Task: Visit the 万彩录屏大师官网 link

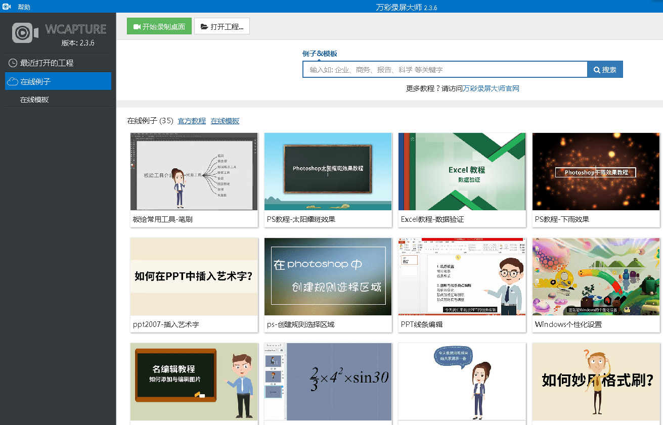Action: (491, 88)
